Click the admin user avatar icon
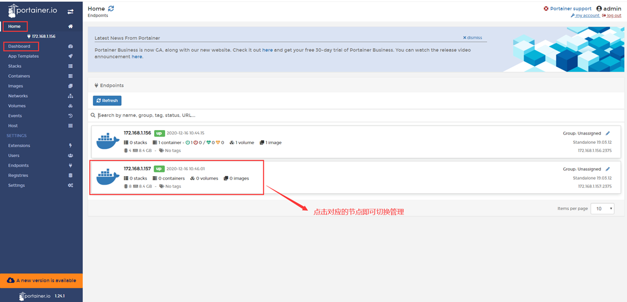The height and width of the screenshot is (302, 627). pyautogui.click(x=599, y=8)
